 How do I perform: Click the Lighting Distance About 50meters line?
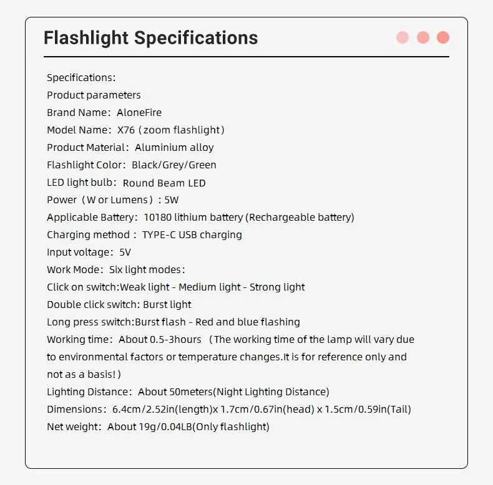pos(188,392)
